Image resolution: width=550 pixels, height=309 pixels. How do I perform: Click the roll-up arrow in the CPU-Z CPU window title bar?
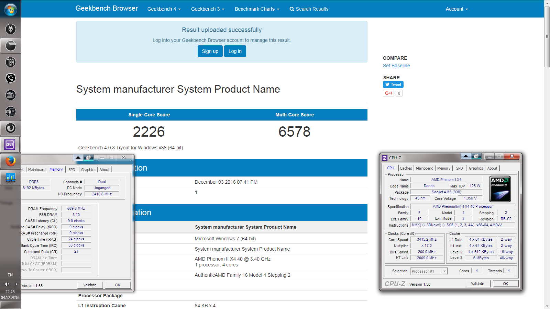click(x=466, y=157)
